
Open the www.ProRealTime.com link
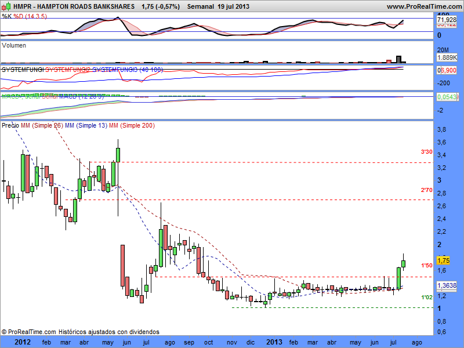coord(425,6)
